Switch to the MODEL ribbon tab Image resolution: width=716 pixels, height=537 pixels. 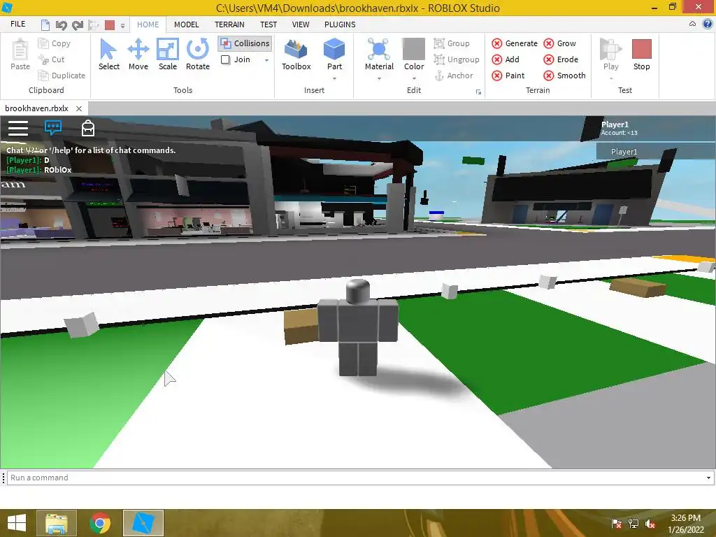(186, 24)
